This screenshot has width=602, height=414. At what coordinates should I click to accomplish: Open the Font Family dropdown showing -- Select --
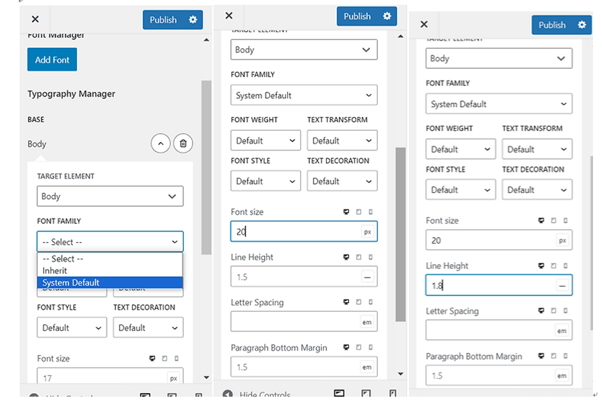110,242
